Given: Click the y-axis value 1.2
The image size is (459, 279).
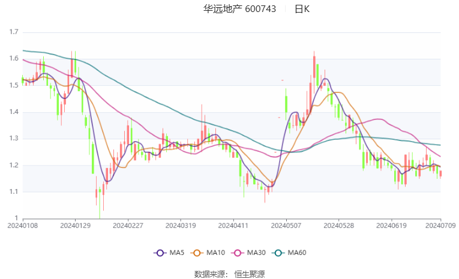Looking at the screenshot, I should (x=14, y=165).
